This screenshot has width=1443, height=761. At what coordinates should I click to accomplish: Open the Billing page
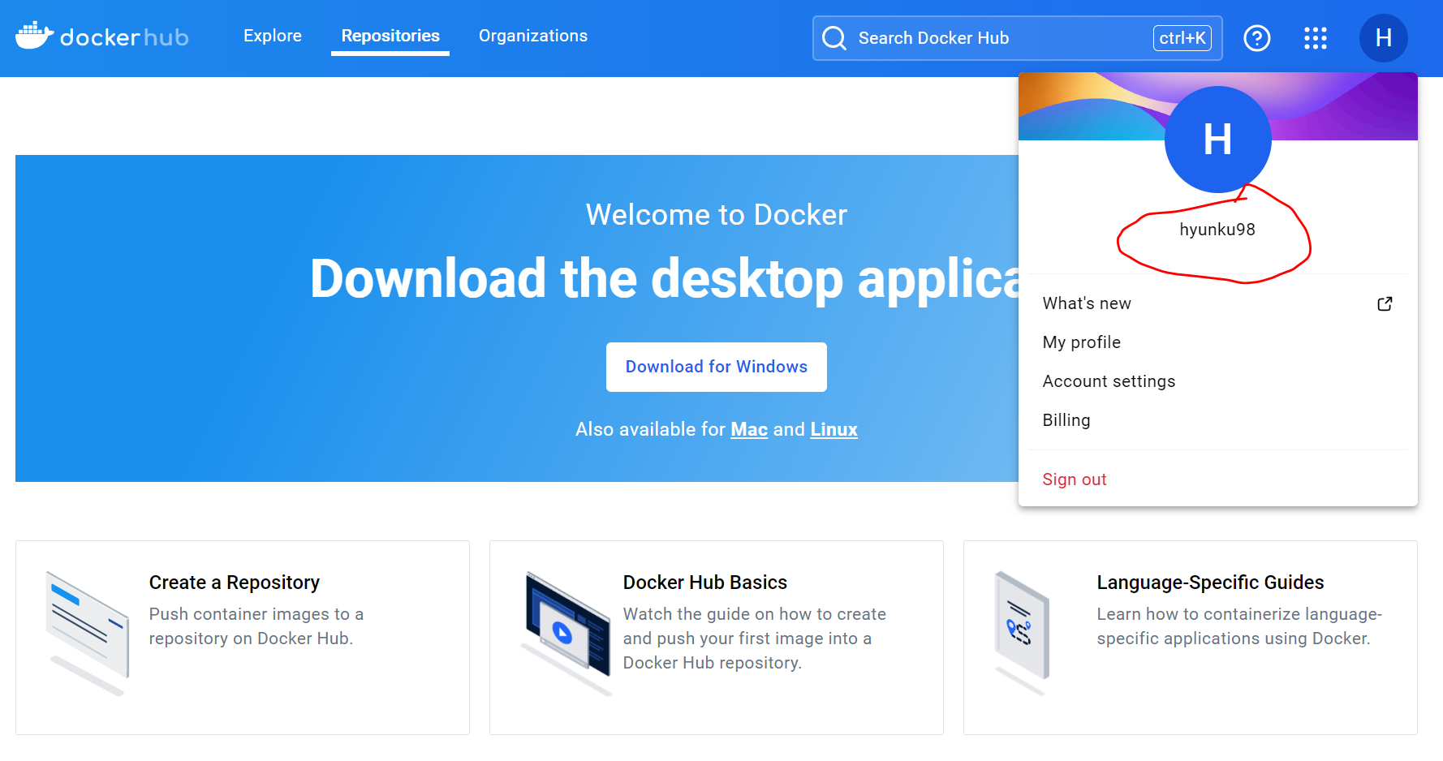(x=1066, y=419)
